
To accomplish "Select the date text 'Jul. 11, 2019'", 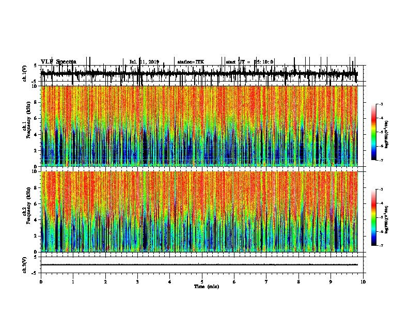I will tap(144, 62).
